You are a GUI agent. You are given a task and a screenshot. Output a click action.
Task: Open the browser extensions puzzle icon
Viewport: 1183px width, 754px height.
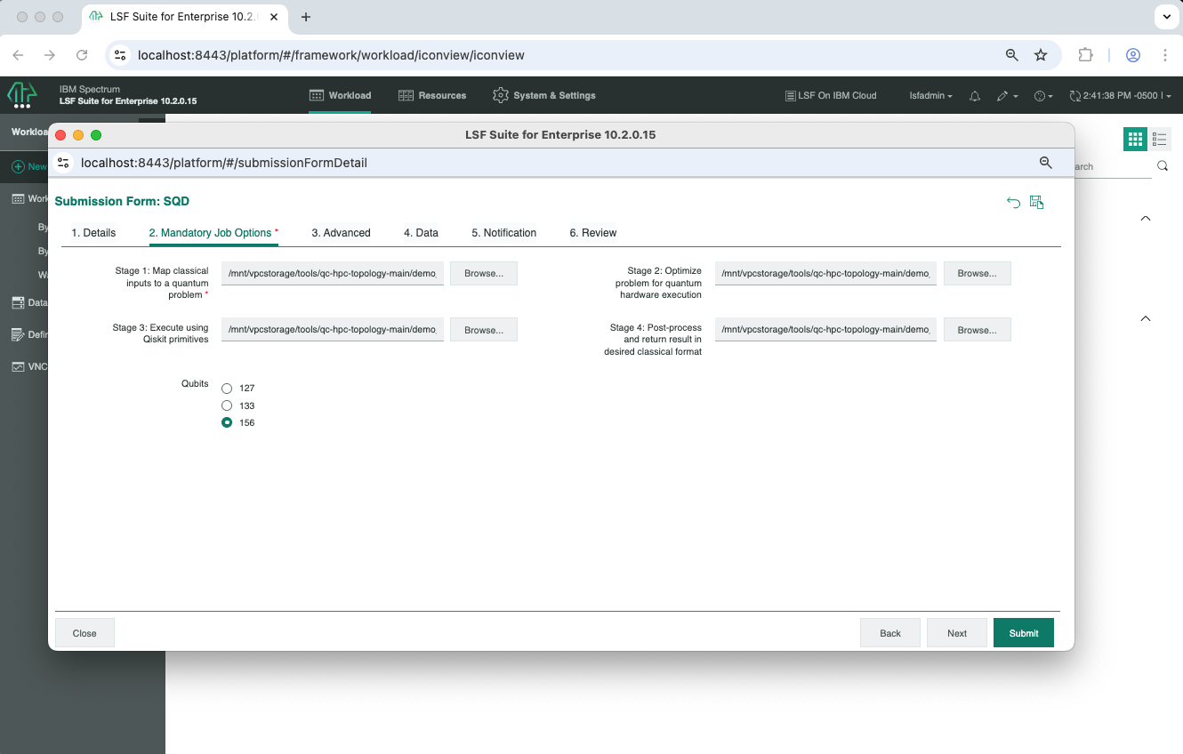pos(1085,55)
